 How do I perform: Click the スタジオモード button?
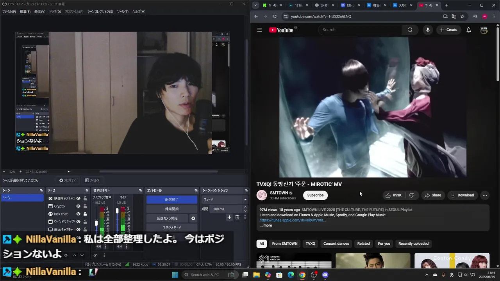coord(172,228)
